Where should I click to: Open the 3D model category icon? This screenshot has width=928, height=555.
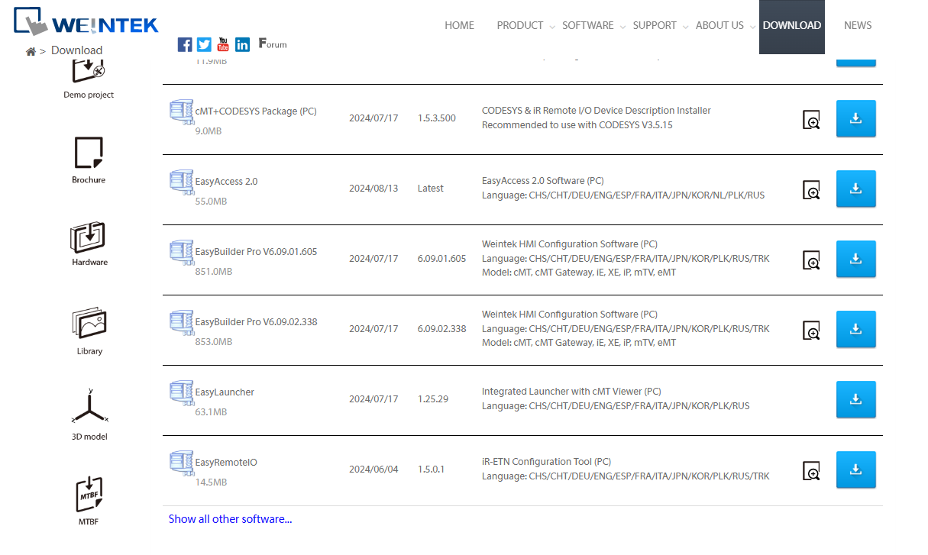pos(89,408)
